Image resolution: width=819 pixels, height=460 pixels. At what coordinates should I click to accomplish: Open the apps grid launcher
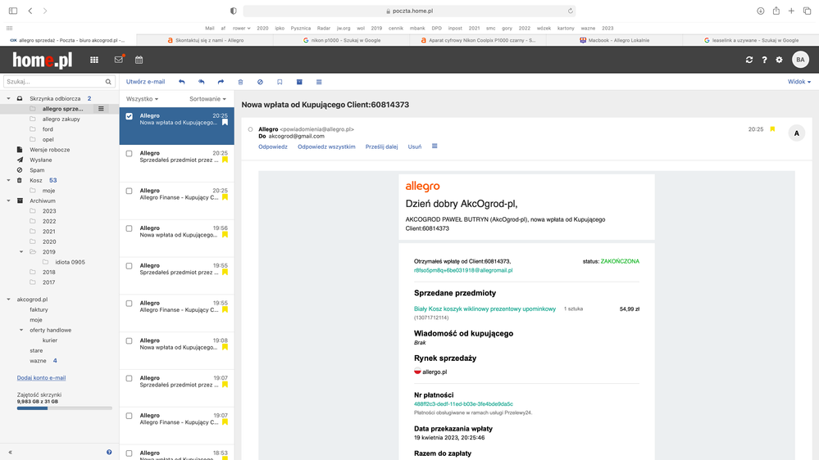coord(94,60)
